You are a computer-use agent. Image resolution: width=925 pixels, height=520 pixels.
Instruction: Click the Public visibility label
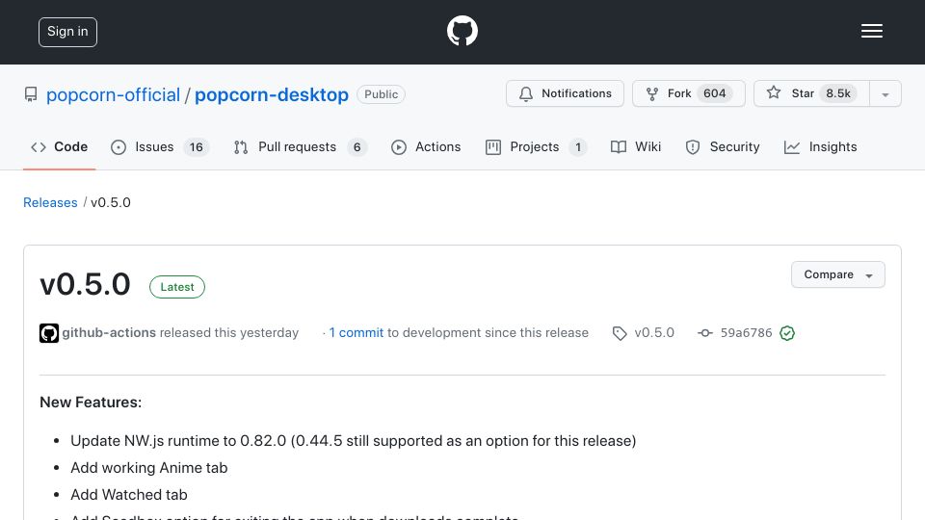[382, 94]
